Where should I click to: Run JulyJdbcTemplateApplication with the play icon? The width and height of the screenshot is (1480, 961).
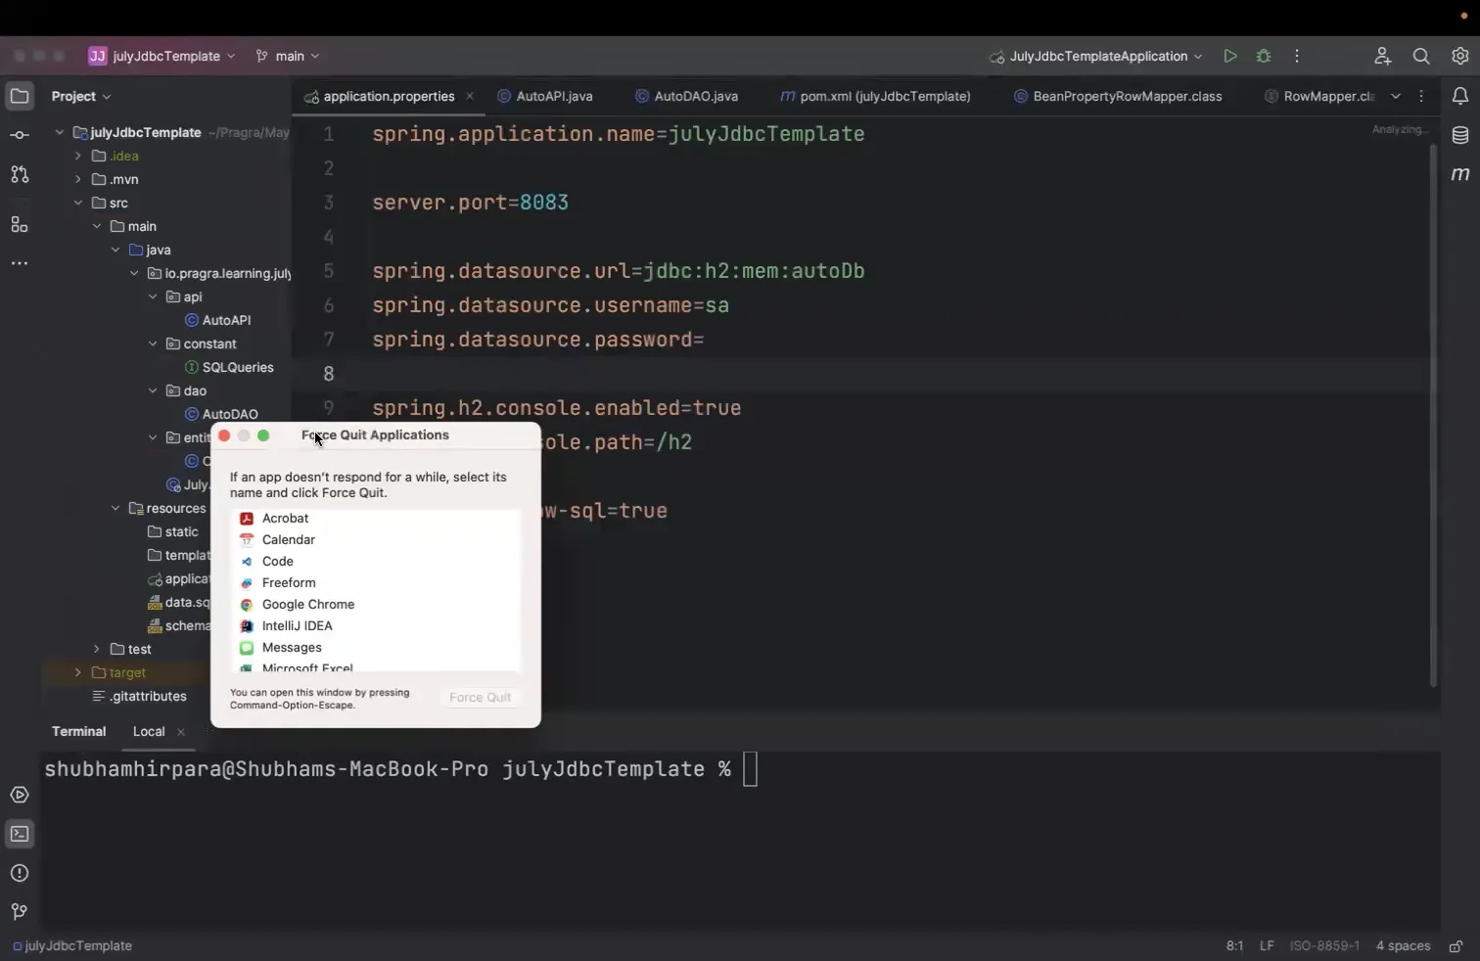tap(1230, 56)
